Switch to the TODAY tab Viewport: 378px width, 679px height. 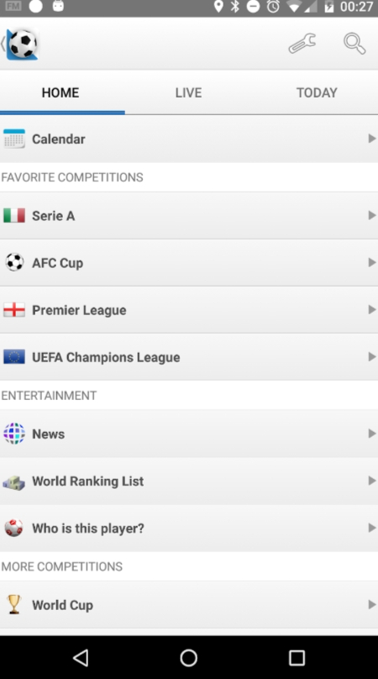tap(317, 92)
